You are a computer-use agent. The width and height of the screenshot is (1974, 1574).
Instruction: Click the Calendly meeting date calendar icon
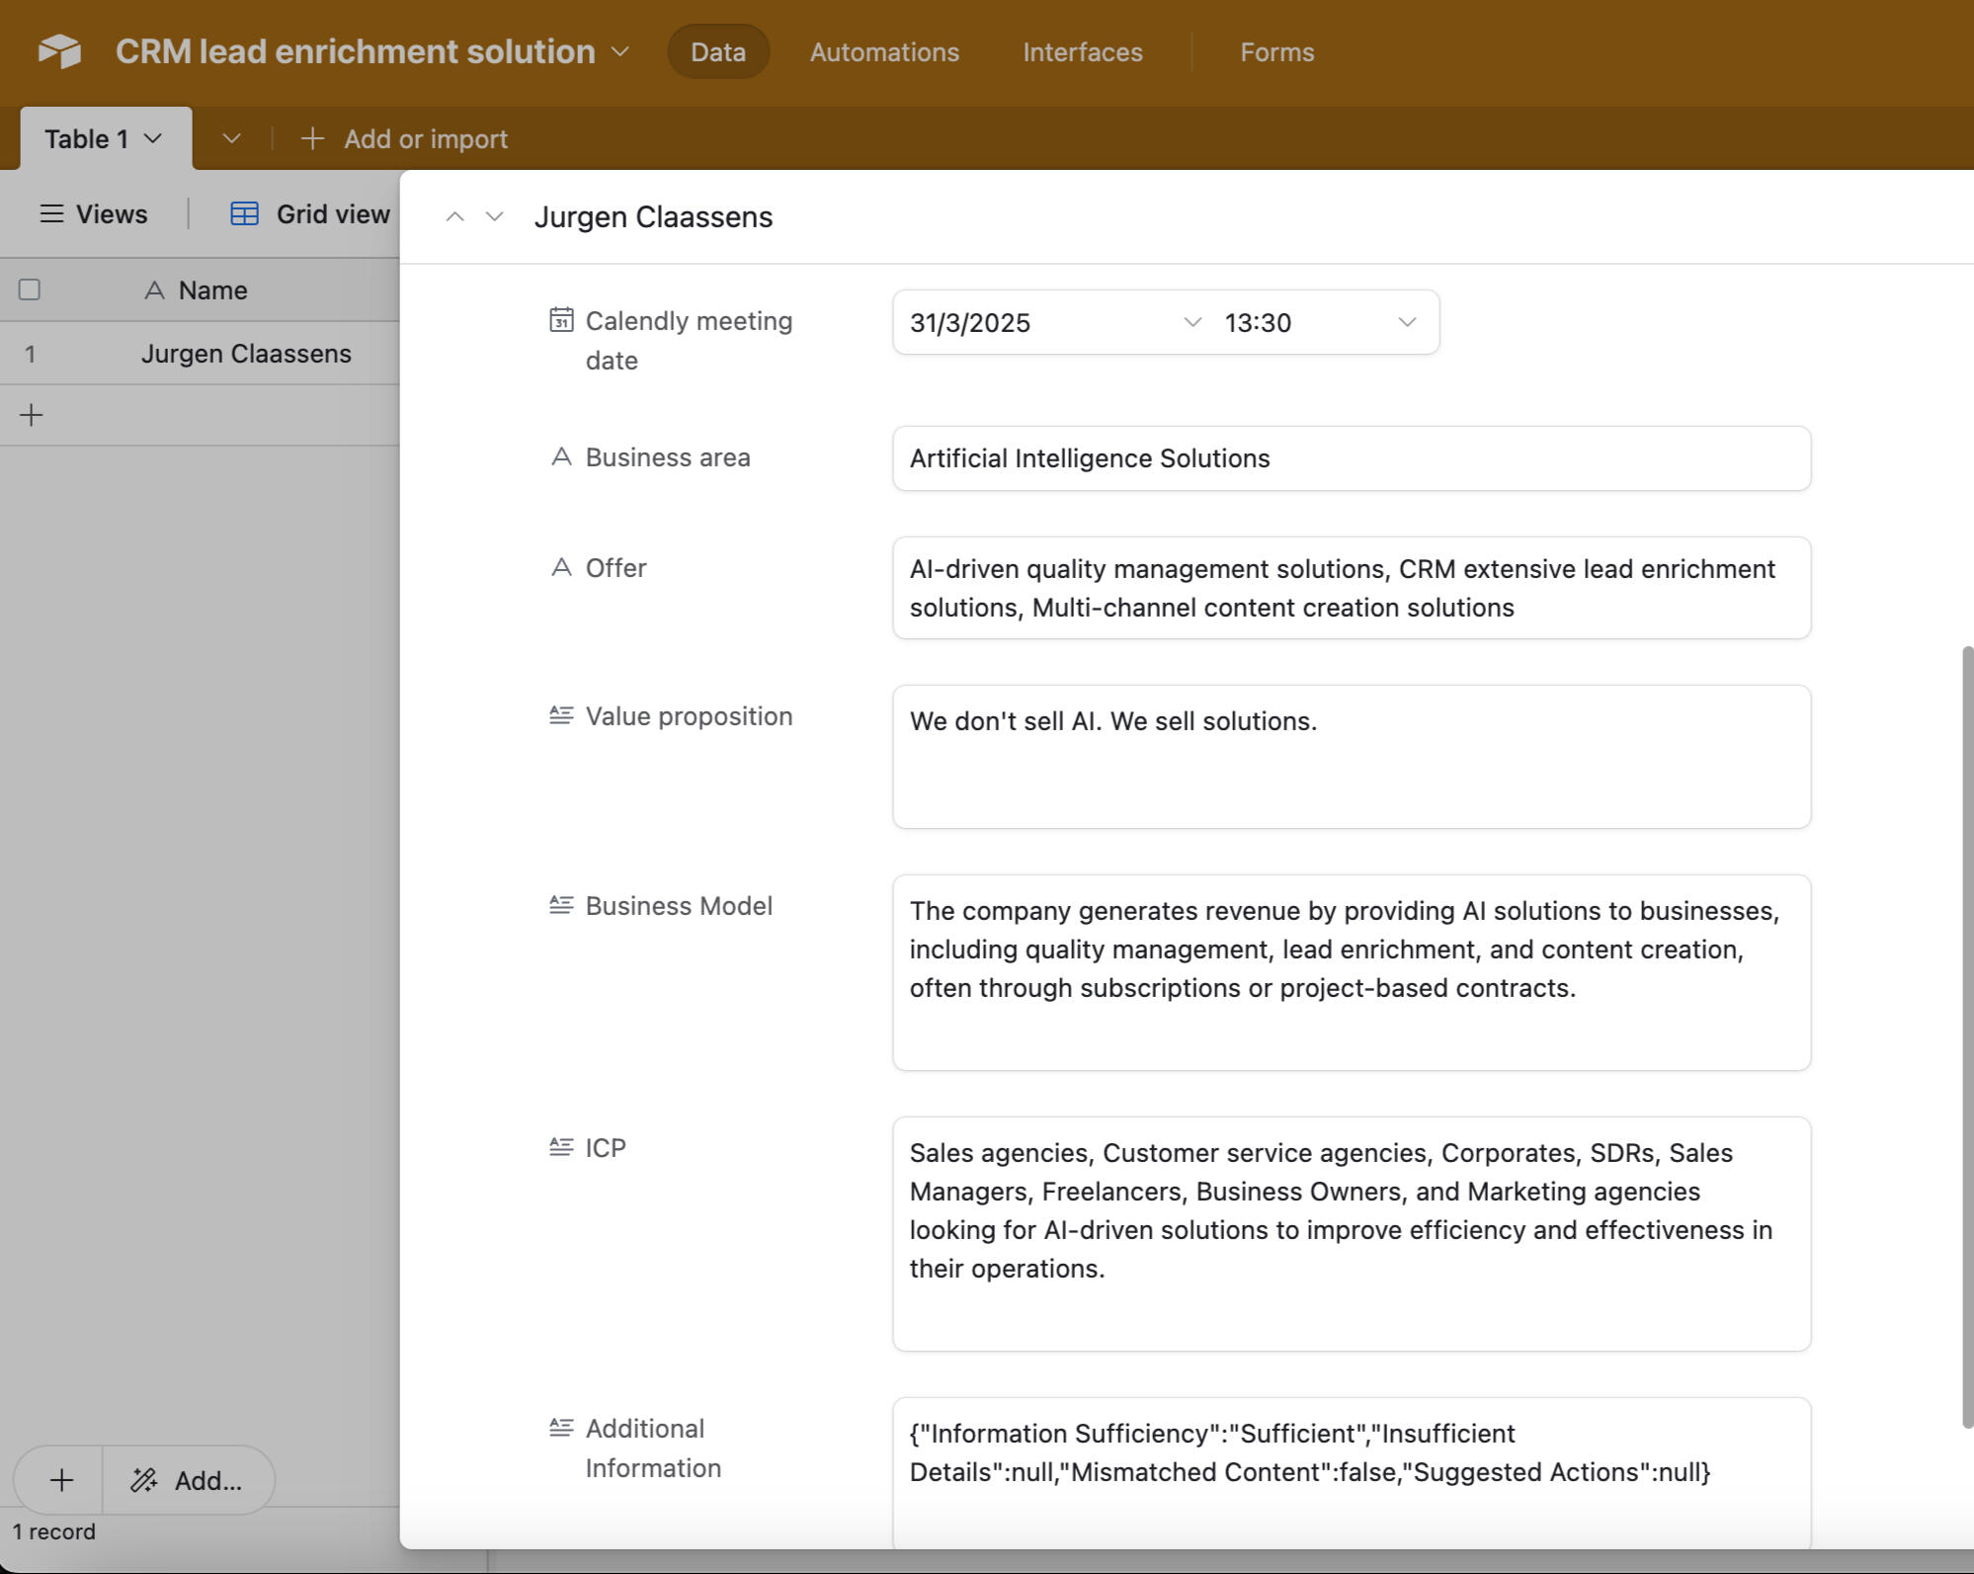click(561, 320)
